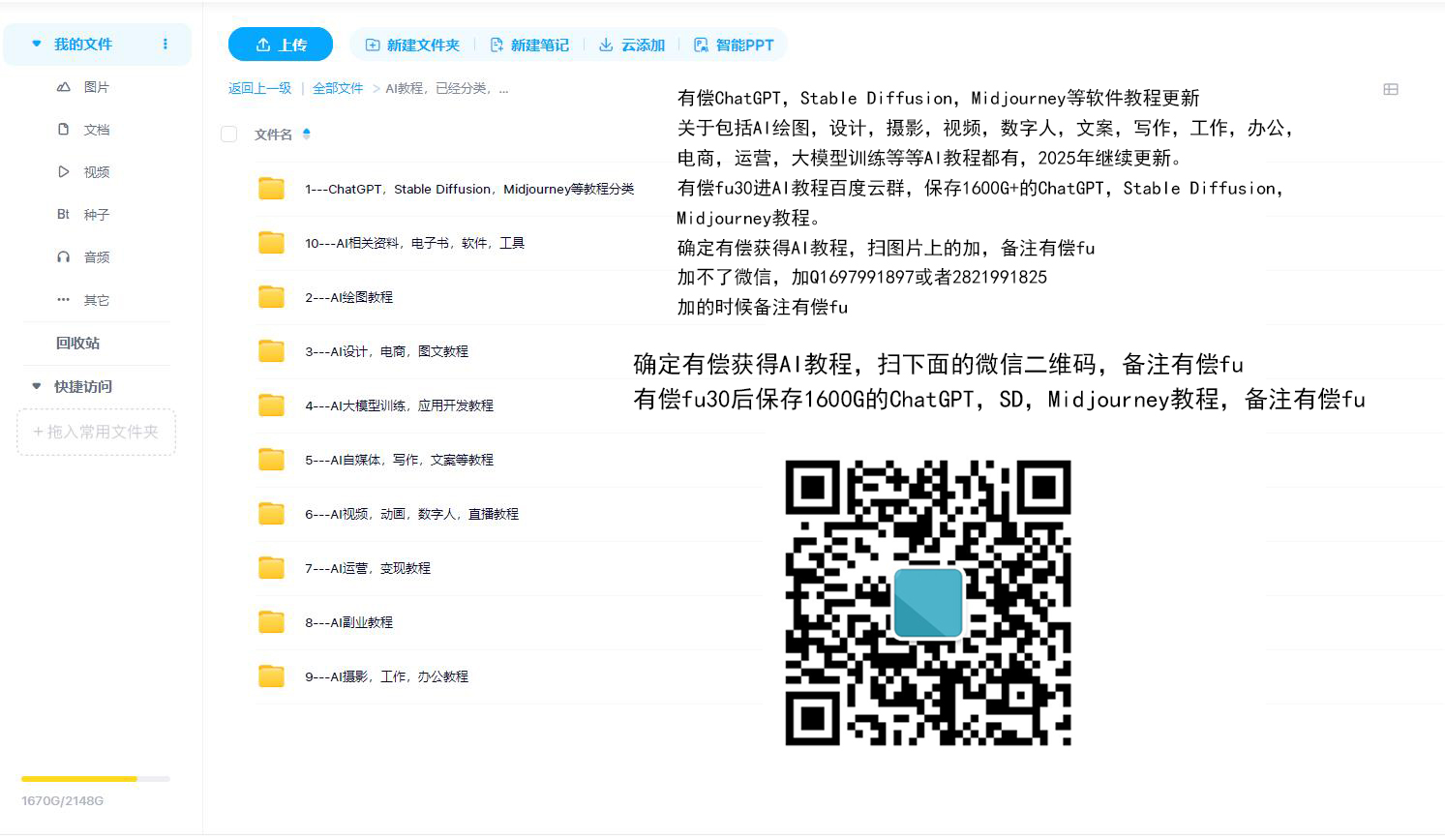Collapse the My Files (我的文件) tree
The image size is (1445, 840).
coord(37,44)
